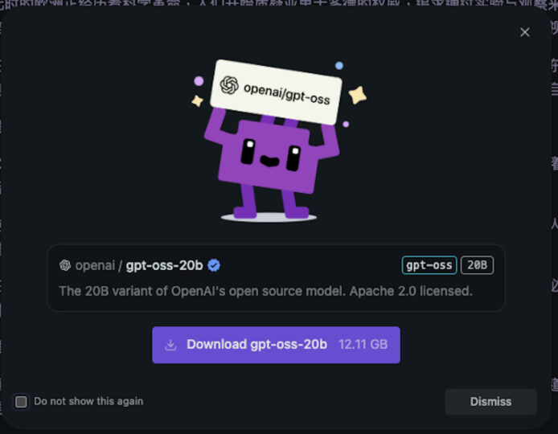Image resolution: width=558 pixels, height=434 pixels.
Task: Click the 12.11 GB file size text
Action: click(x=363, y=345)
